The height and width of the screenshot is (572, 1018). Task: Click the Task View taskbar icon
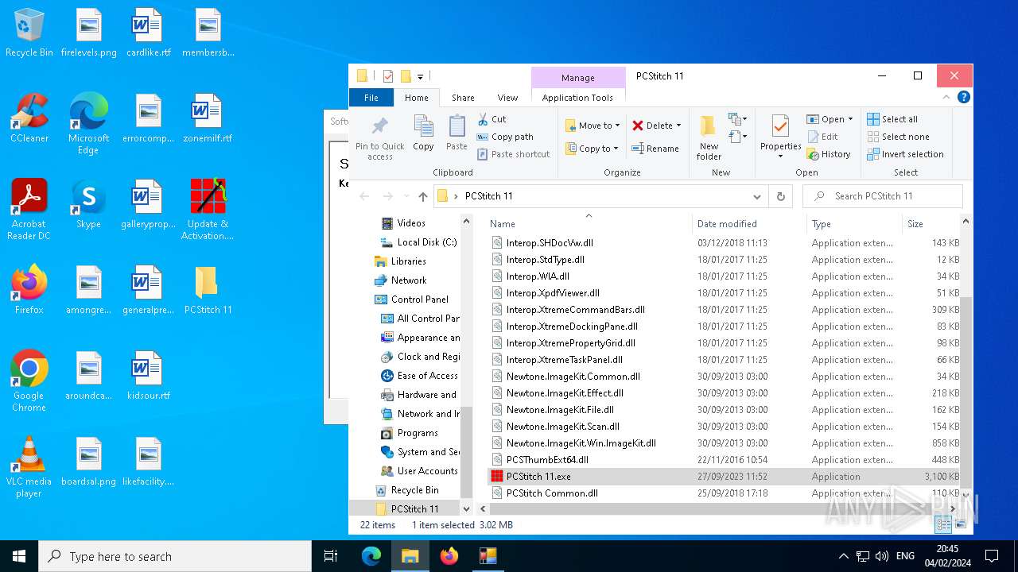pos(331,556)
